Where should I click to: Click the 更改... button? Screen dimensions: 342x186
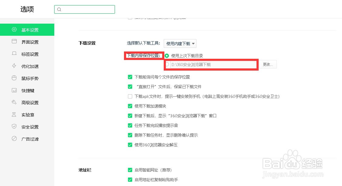point(268,64)
